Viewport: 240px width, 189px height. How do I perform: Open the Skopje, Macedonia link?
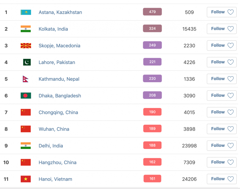point(59,46)
